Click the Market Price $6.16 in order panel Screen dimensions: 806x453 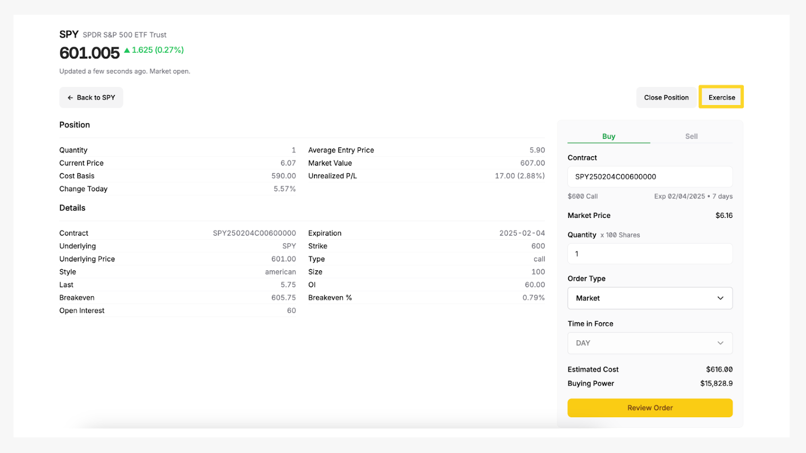point(724,215)
